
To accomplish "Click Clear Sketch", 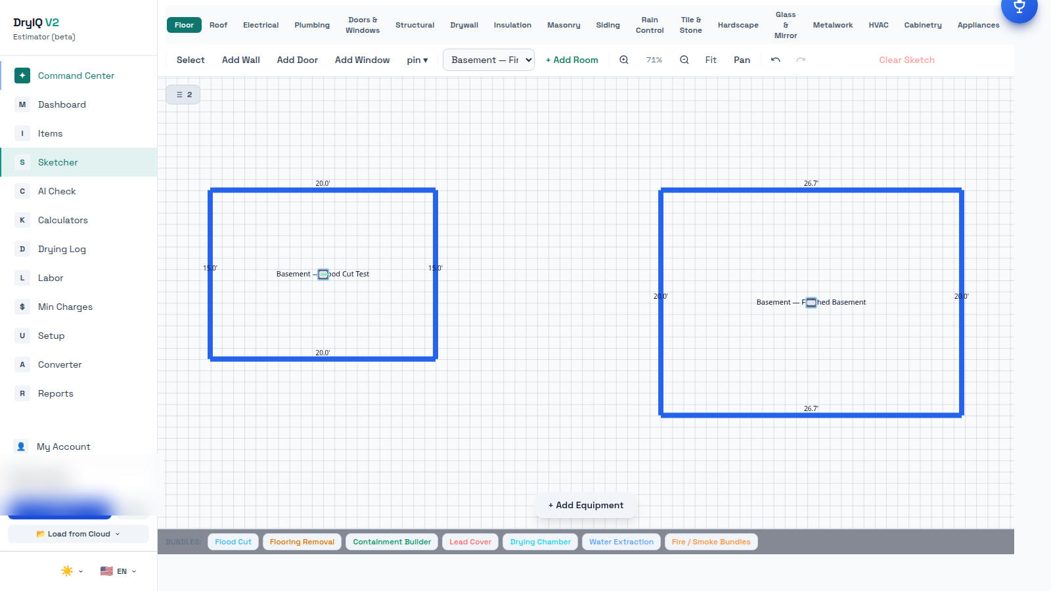I will 906,60.
